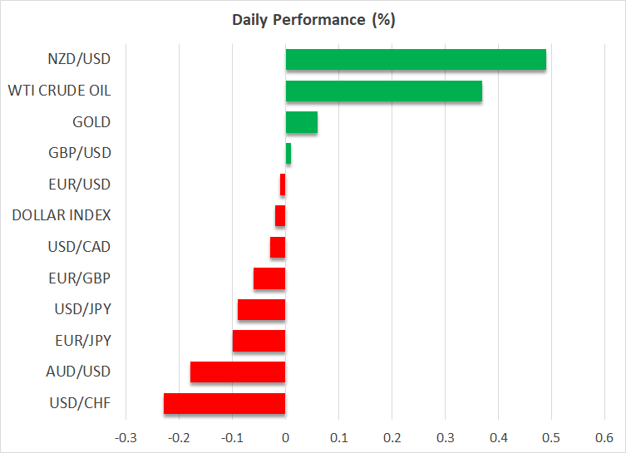Screen dimensions: 626x453
Task: Select the red USD/JPY bar
Action: [x=262, y=310]
